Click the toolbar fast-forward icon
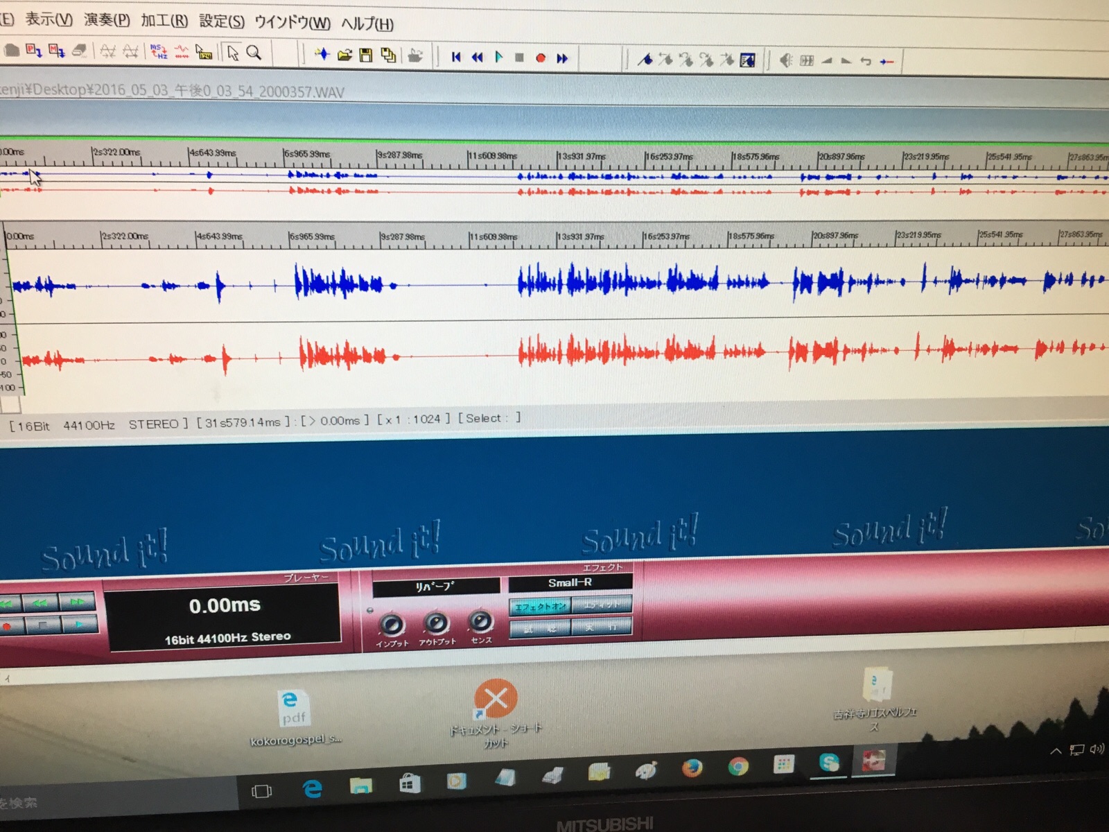Viewport: 1109px width, 832px height. click(562, 58)
